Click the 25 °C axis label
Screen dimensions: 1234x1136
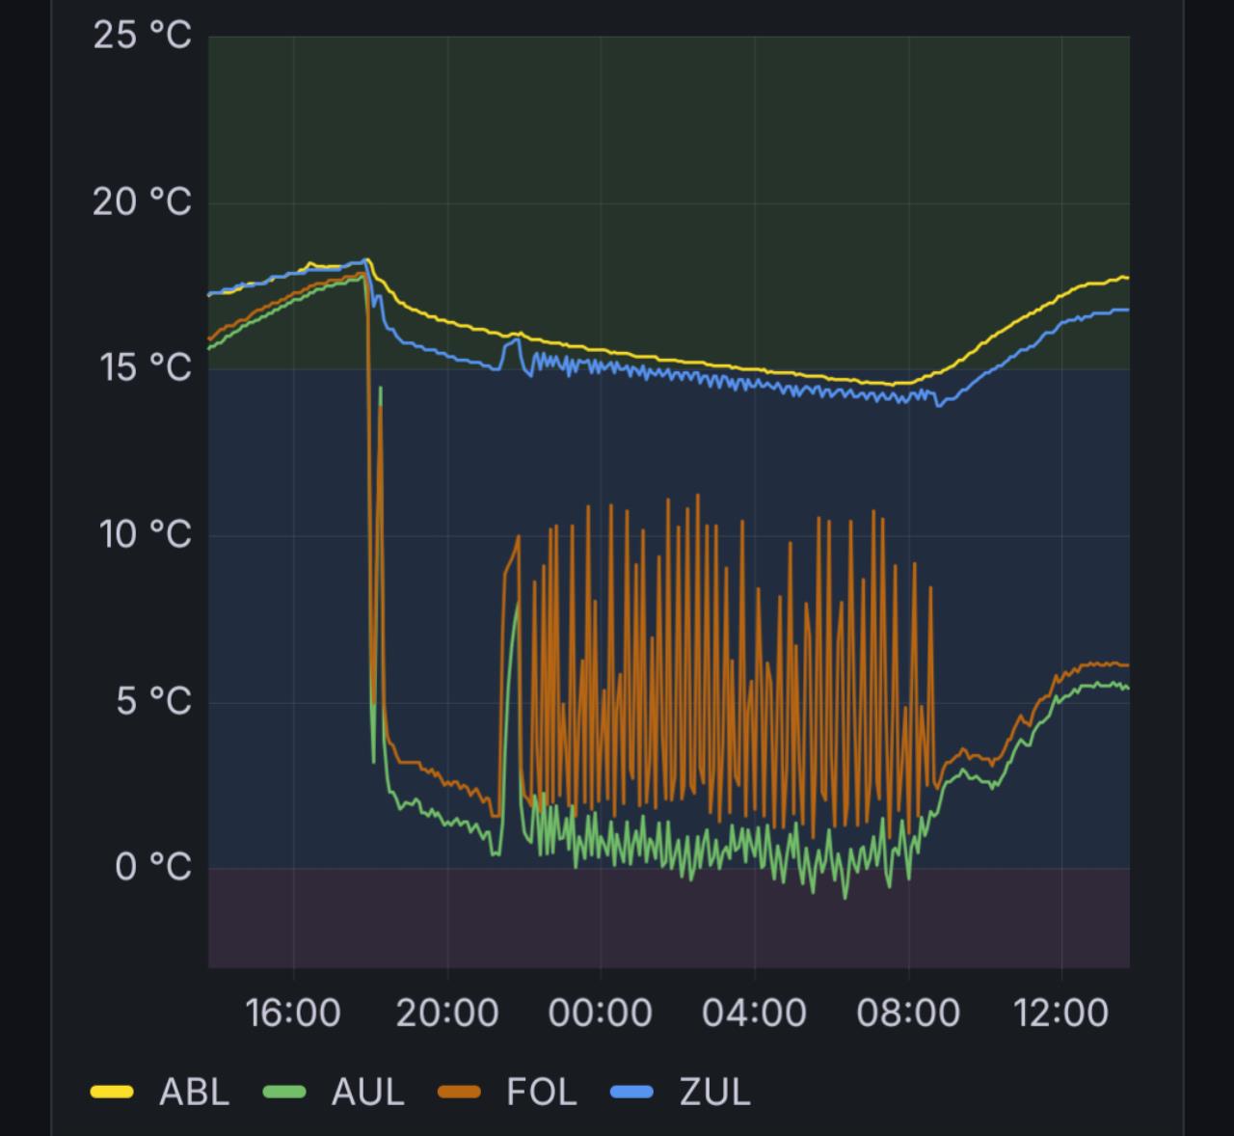click(x=141, y=35)
